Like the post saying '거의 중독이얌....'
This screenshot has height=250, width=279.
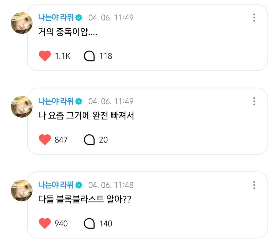45,56
